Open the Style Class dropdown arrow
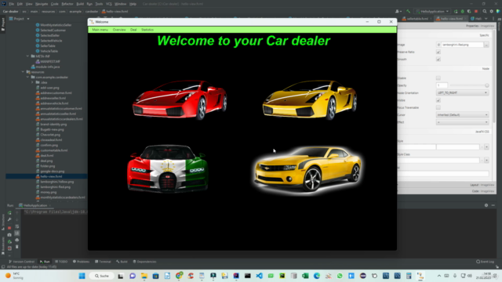This screenshot has height=282, width=502. click(x=486, y=160)
